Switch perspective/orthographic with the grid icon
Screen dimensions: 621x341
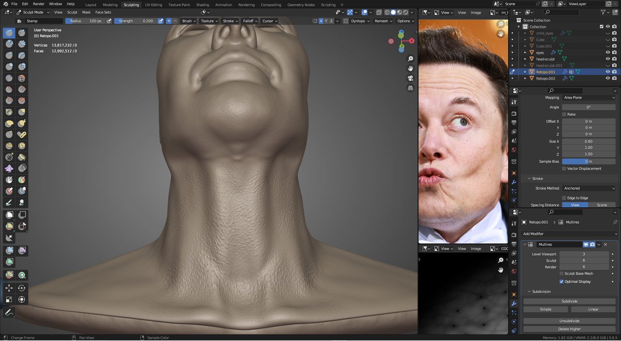[410, 88]
